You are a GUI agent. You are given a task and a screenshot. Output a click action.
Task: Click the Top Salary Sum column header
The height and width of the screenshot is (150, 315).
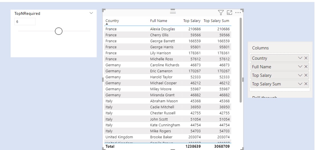tap(216, 21)
